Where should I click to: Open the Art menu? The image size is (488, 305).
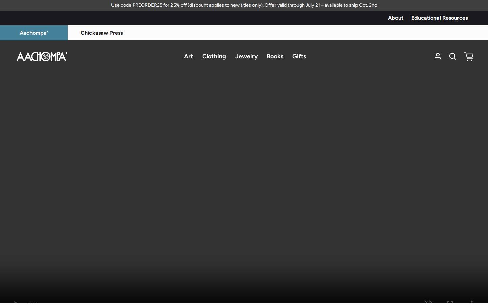tap(188, 56)
